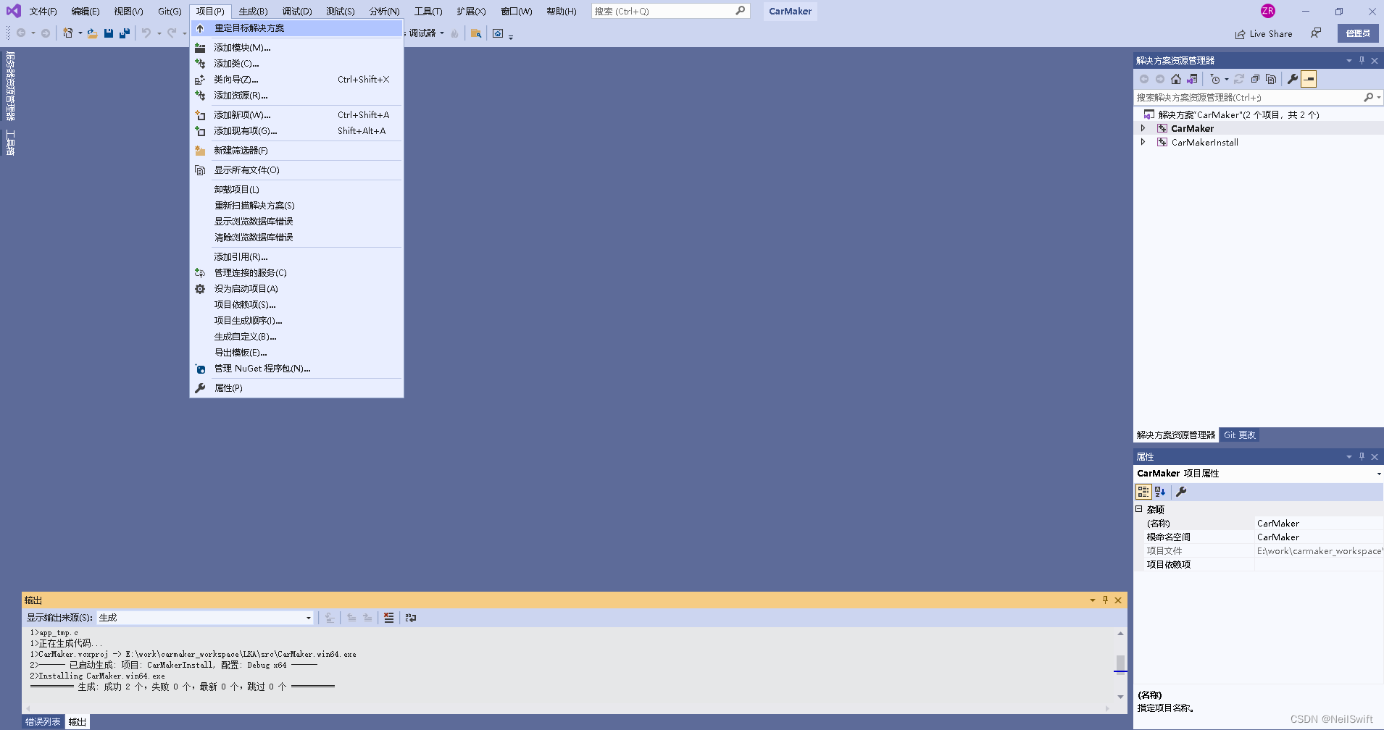Open the new project dropdown arrow
Screen dimensions: 1384x730
pos(80,33)
